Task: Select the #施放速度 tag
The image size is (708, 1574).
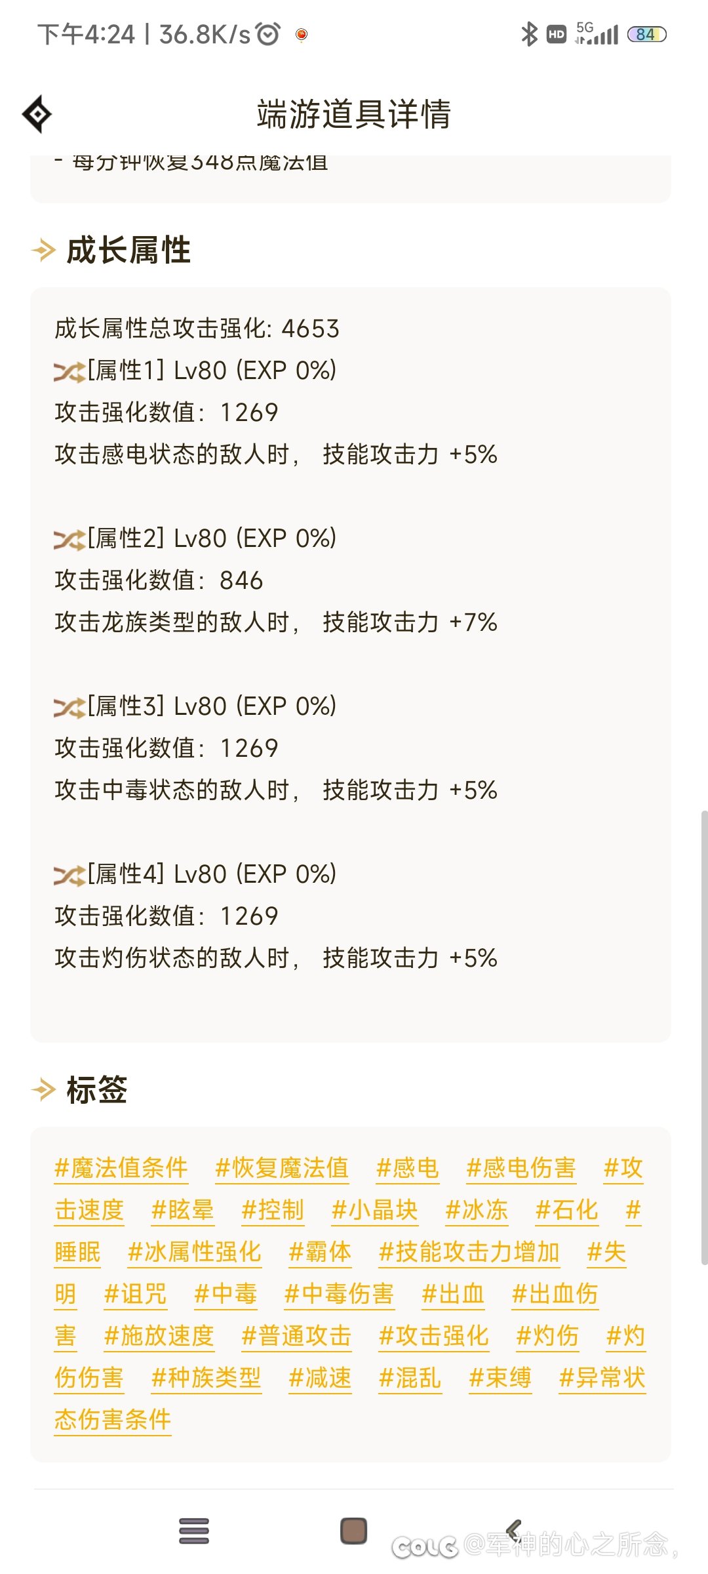Action: 159,1336
